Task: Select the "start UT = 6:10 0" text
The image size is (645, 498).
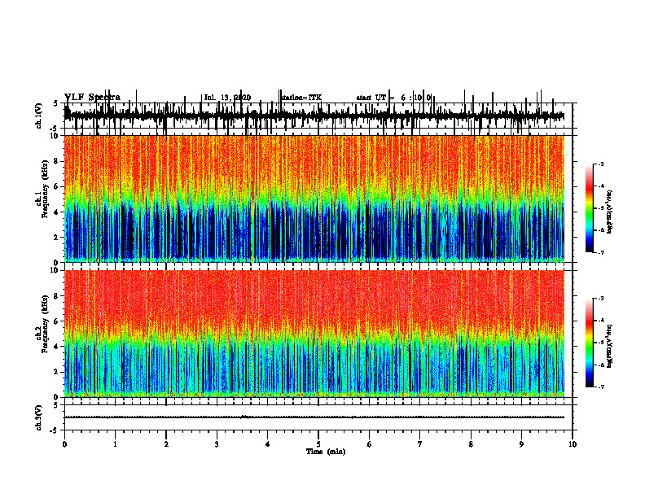Action: coord(393,98)
